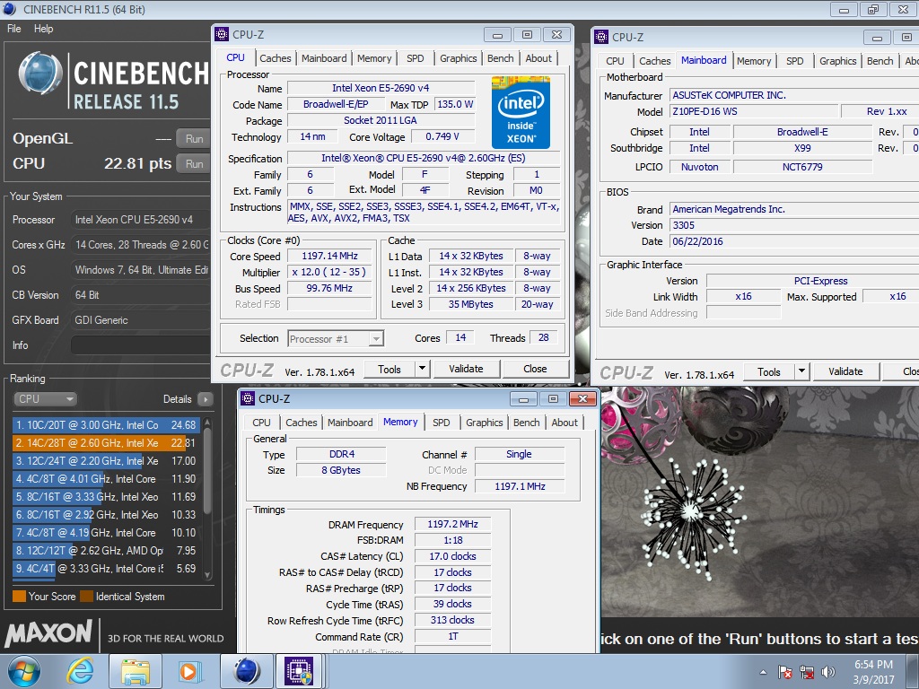Launch Windows Media Player from taskbar
The width and height of the screenshot is (919, 689).
pyautogui.click(x=190, y=671)
